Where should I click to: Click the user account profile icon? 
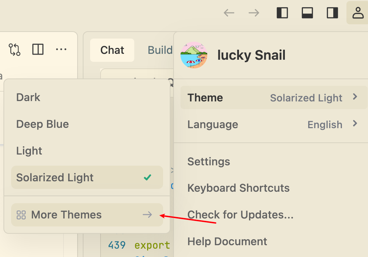(x=357, y=13)
